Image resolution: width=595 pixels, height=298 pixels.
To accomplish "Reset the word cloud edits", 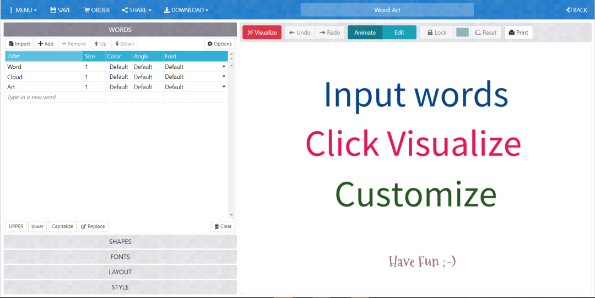I will (486, 32).
